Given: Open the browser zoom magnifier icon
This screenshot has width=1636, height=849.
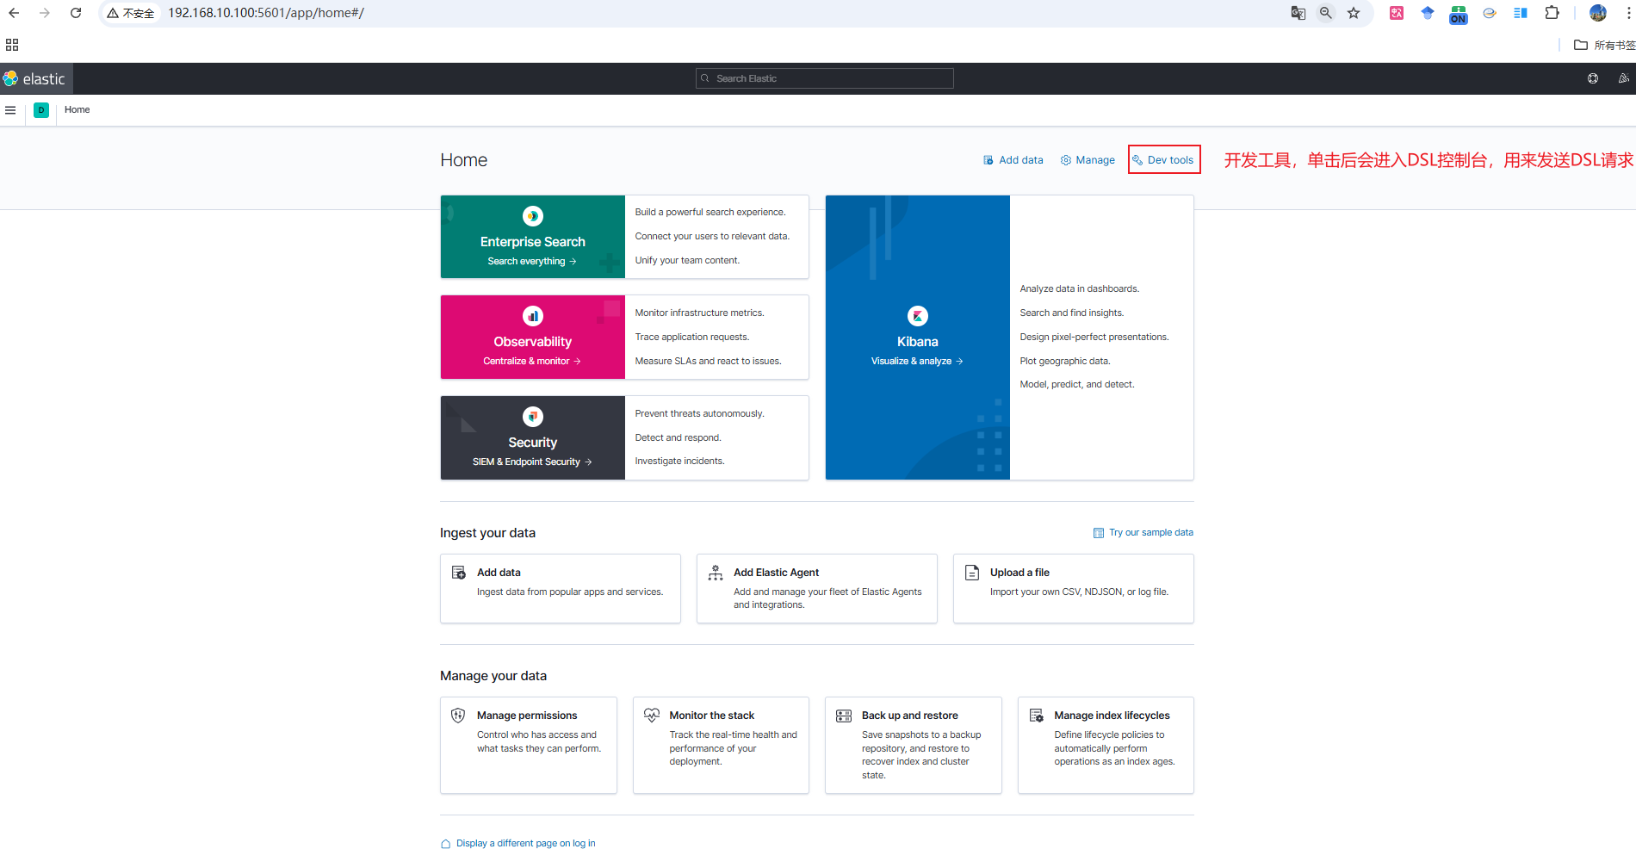Looking at the screenshot, I should (1326, 13).
